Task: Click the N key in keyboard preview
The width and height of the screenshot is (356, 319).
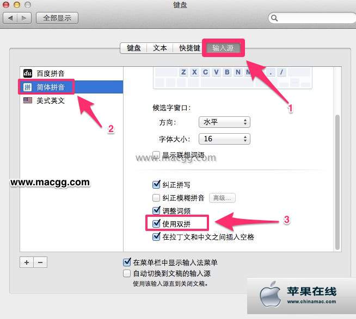Action: (x=238, y=72)
